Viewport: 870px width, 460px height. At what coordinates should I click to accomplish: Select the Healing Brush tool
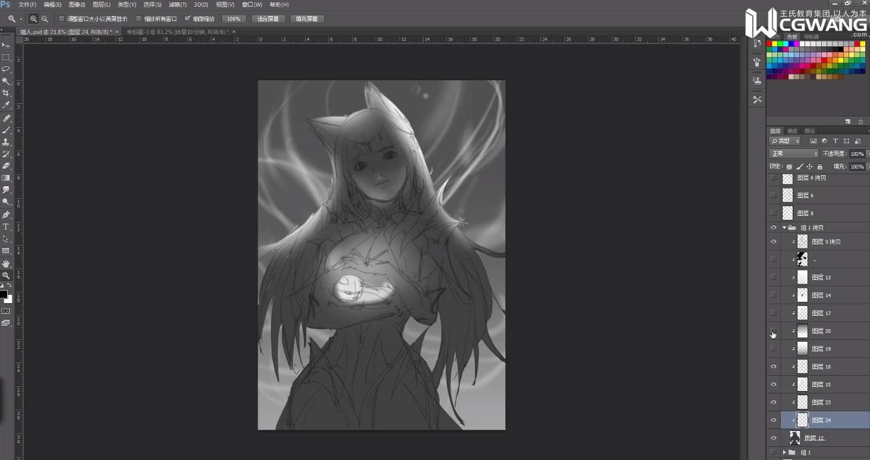(6, 118)
